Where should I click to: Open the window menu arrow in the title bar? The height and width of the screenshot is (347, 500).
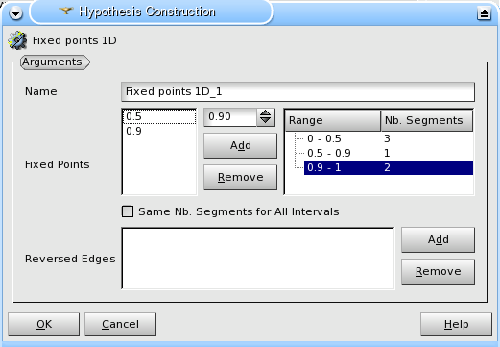[15, 13]
